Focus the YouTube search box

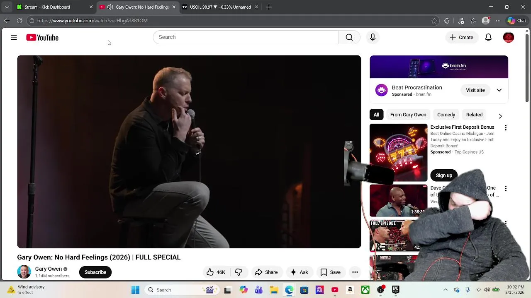click(246, 37)
